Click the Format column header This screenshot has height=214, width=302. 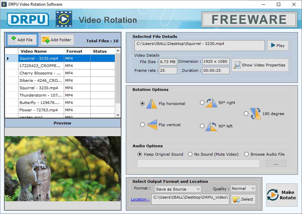[77, 51]
